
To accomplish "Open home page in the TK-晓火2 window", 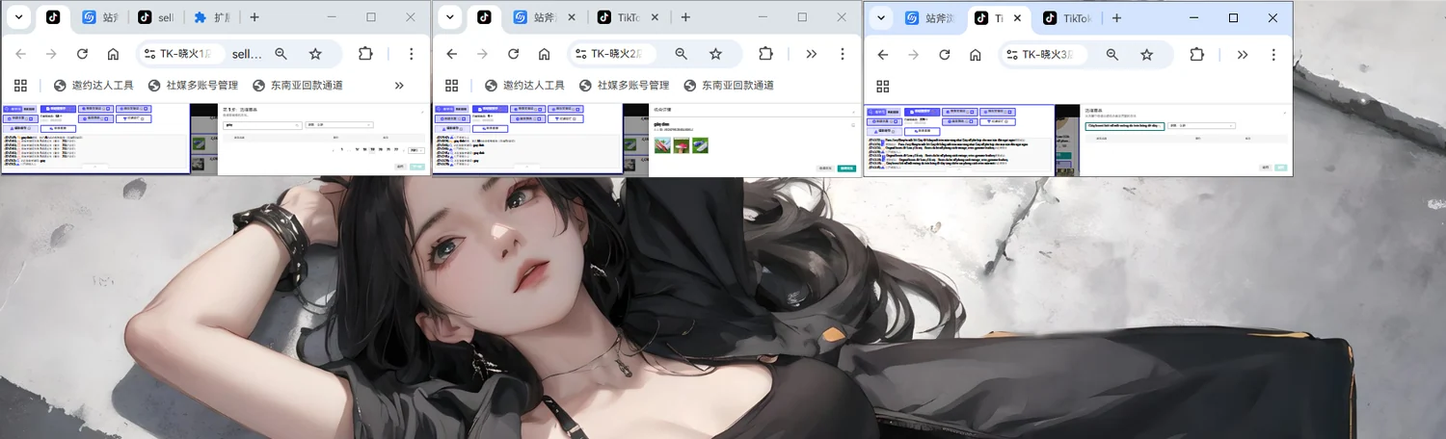I will pos(544,54).
